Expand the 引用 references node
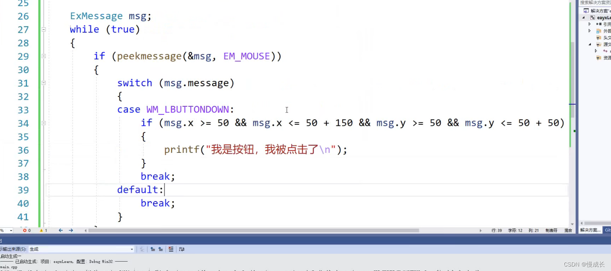611x271 pixels. [x=590, y=24]
